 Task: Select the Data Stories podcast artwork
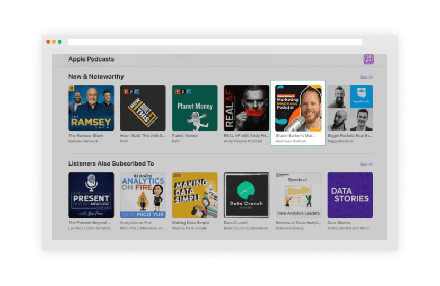tap(350, 195)
